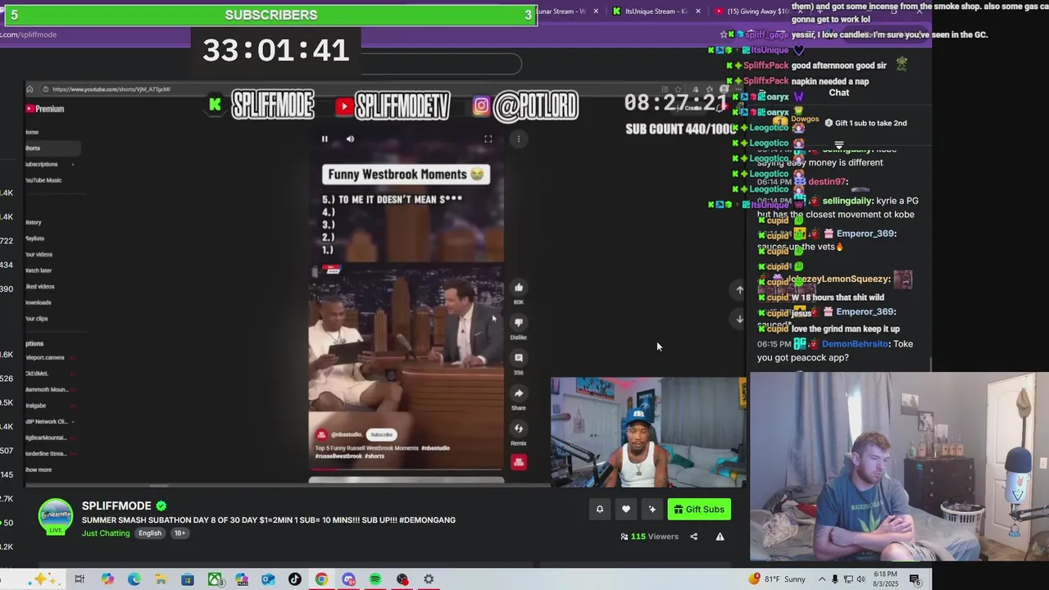Open the Short's comments (356)
This screenshot has height=590, width=1049.
(519, 358)
